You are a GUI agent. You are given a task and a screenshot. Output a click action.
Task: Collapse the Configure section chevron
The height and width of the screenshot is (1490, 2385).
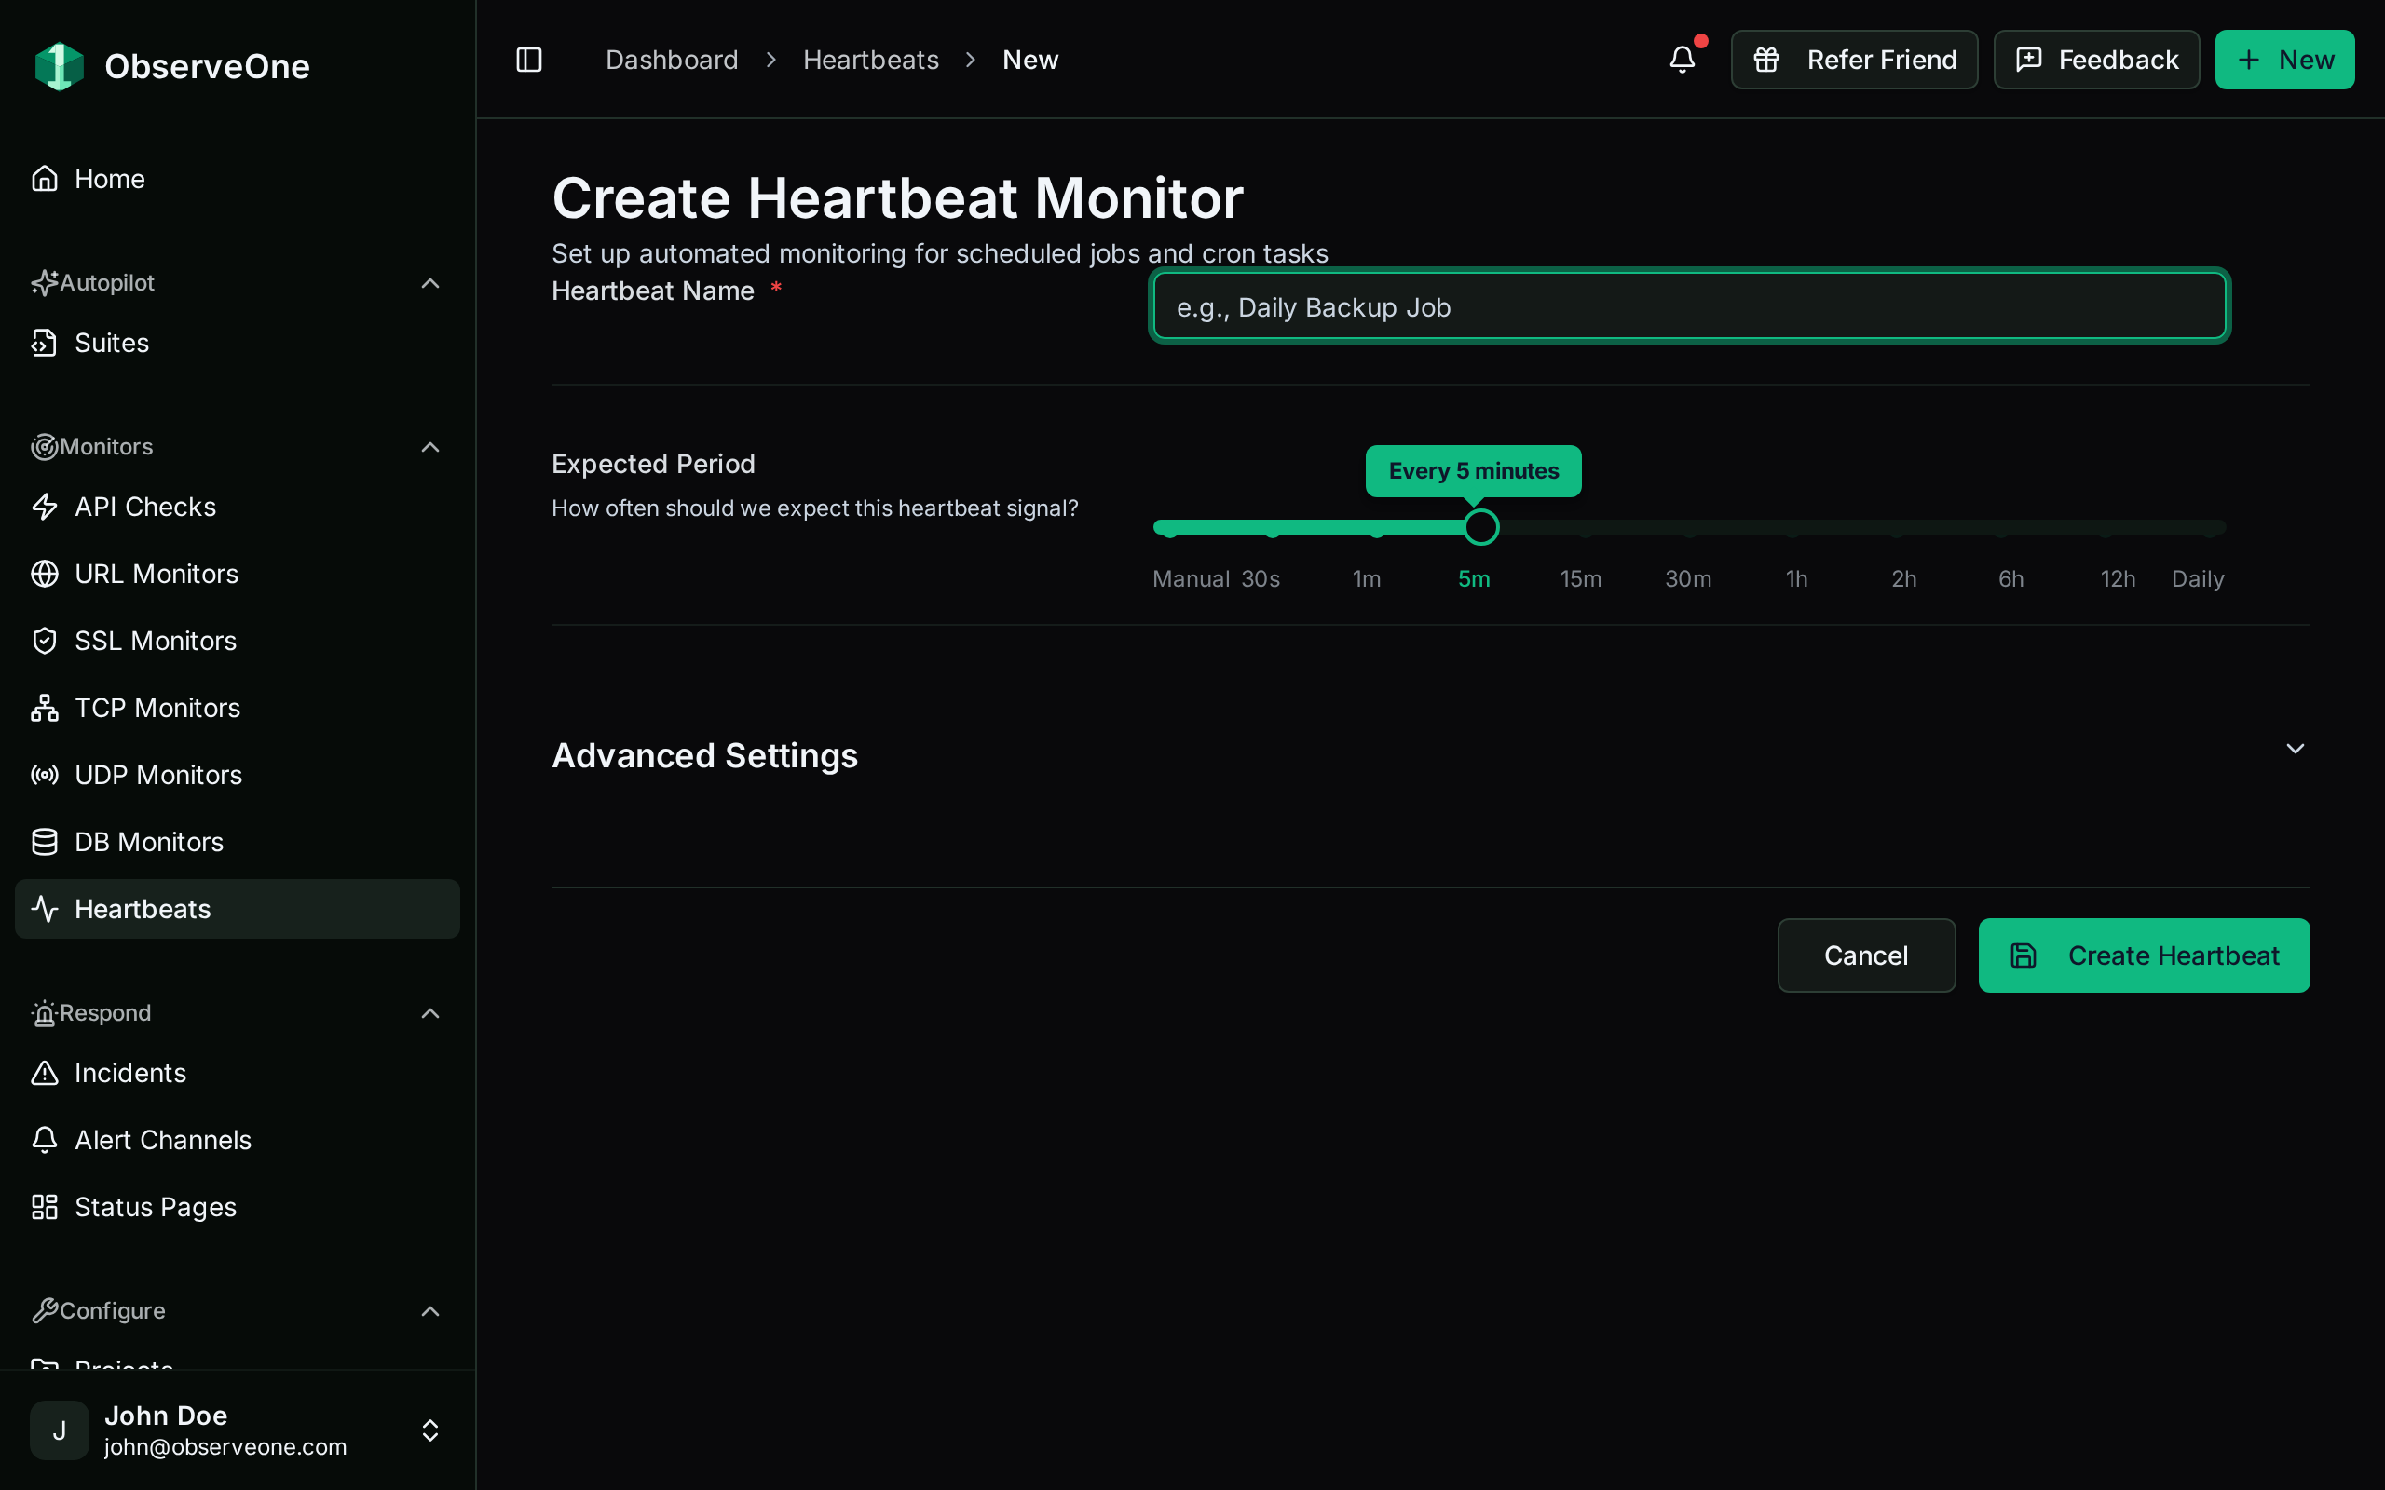429,1311
